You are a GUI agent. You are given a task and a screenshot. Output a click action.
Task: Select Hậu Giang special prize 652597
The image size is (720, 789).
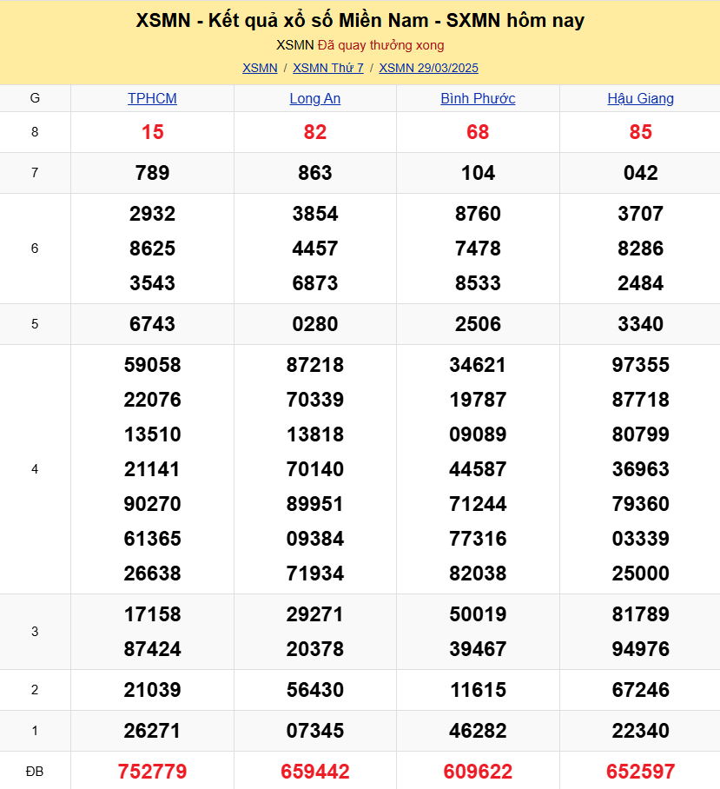tap(640, 771)
